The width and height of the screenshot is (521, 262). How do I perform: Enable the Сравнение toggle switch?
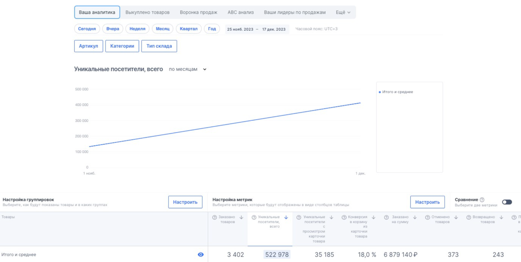(x=507, y=202)
